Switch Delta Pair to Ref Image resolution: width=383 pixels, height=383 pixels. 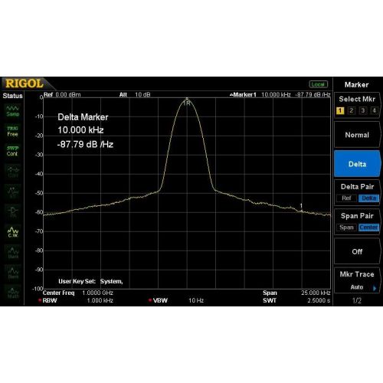coord(346,198)
